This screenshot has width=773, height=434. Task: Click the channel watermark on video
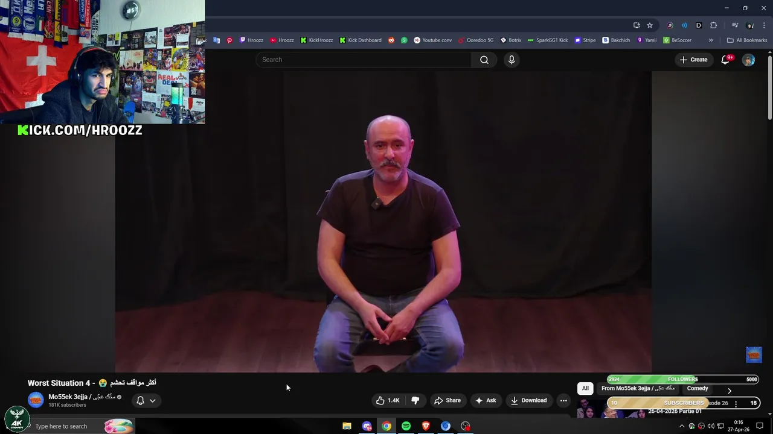(x=754, y=354)
